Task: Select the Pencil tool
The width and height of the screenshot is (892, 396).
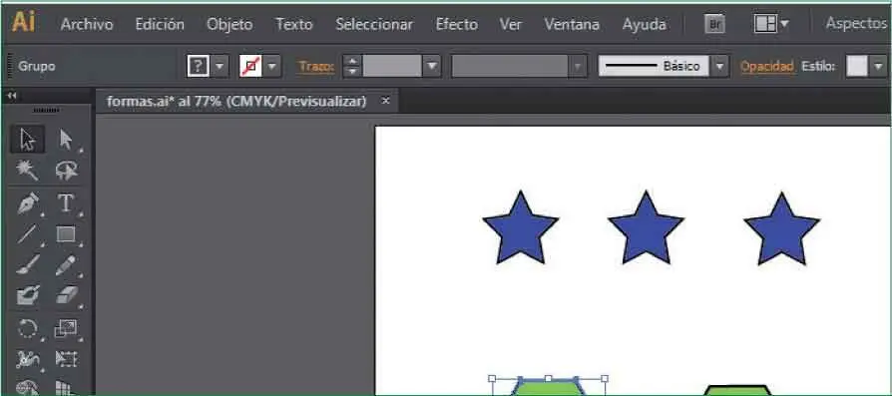Action: point(67,265)
